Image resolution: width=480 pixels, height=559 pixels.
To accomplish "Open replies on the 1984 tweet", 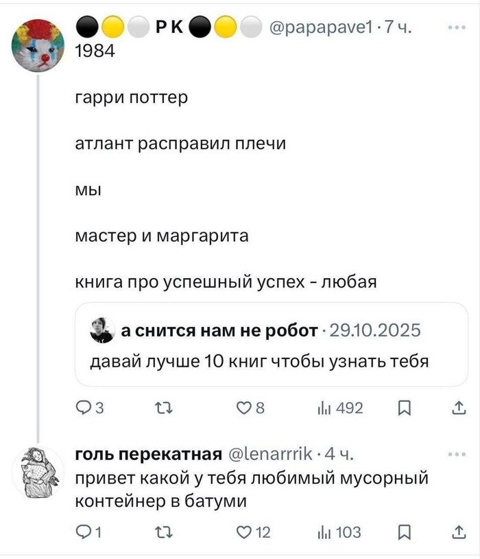I will click(x=84, y=406).
